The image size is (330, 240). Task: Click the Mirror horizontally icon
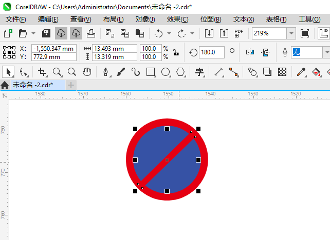pyautogui.click(x=250, y=52)
